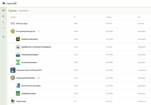This screenshot has width=151, height=105.
Task: Click date 13.12.2023 in АНК Системы row
Action: (109, 24)
